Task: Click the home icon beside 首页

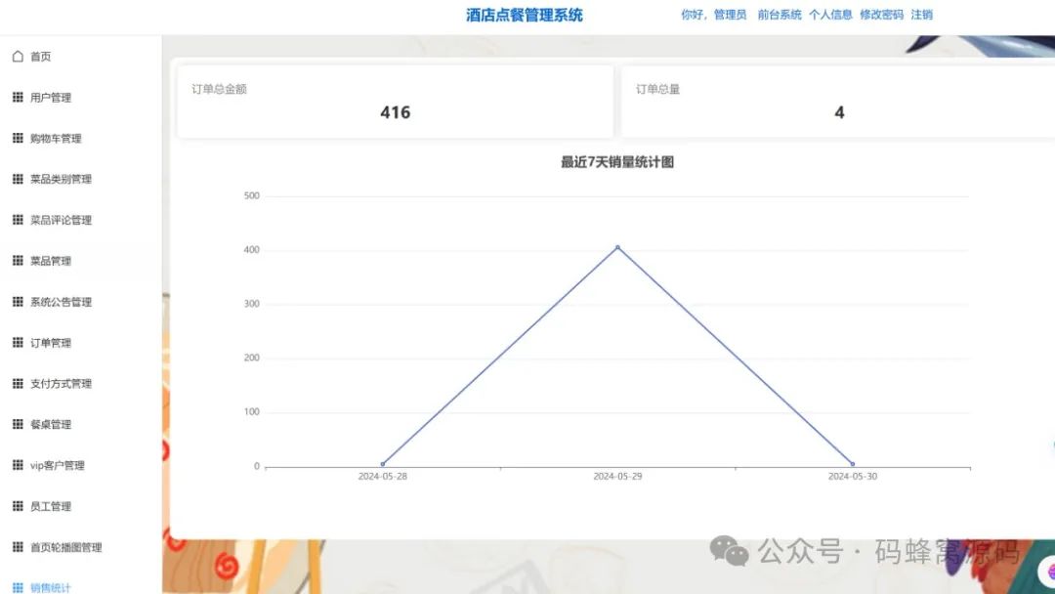Action: coord(17,56)
